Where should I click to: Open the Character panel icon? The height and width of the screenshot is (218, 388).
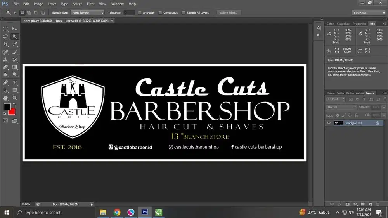pos(319,28)
